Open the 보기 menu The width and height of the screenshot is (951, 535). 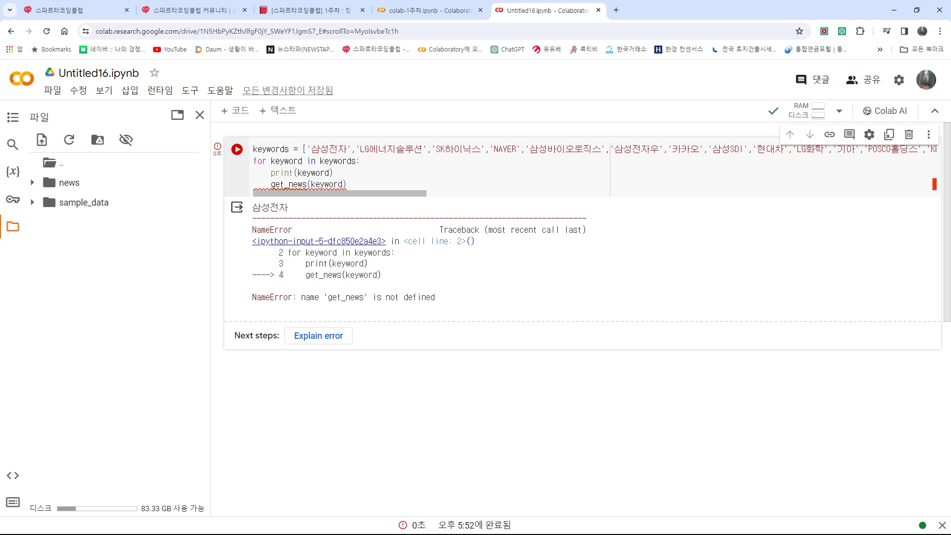click(104, 90)
